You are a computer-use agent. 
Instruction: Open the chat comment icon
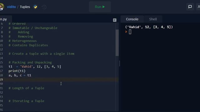[190, 7]
